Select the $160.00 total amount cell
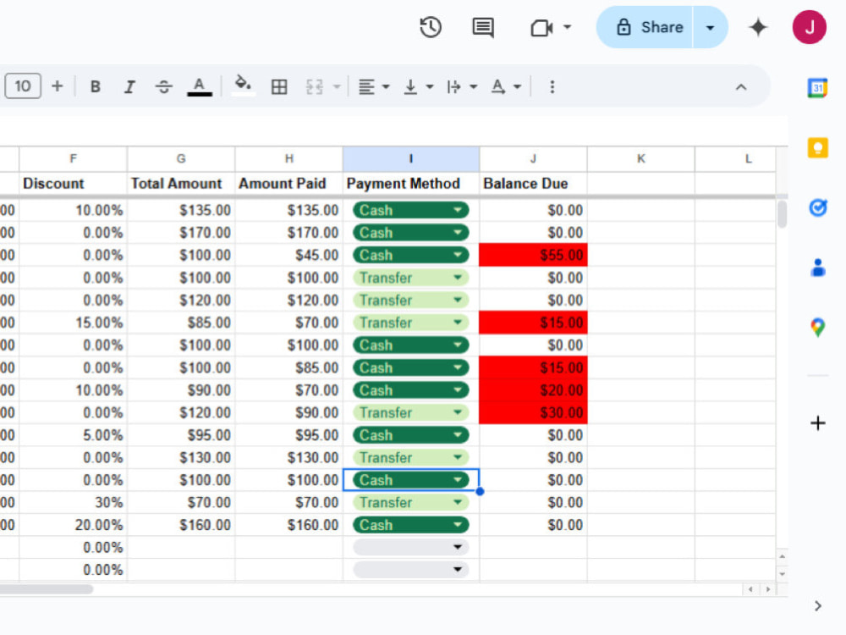Viewport: 846px width, 635px height. 181,525
